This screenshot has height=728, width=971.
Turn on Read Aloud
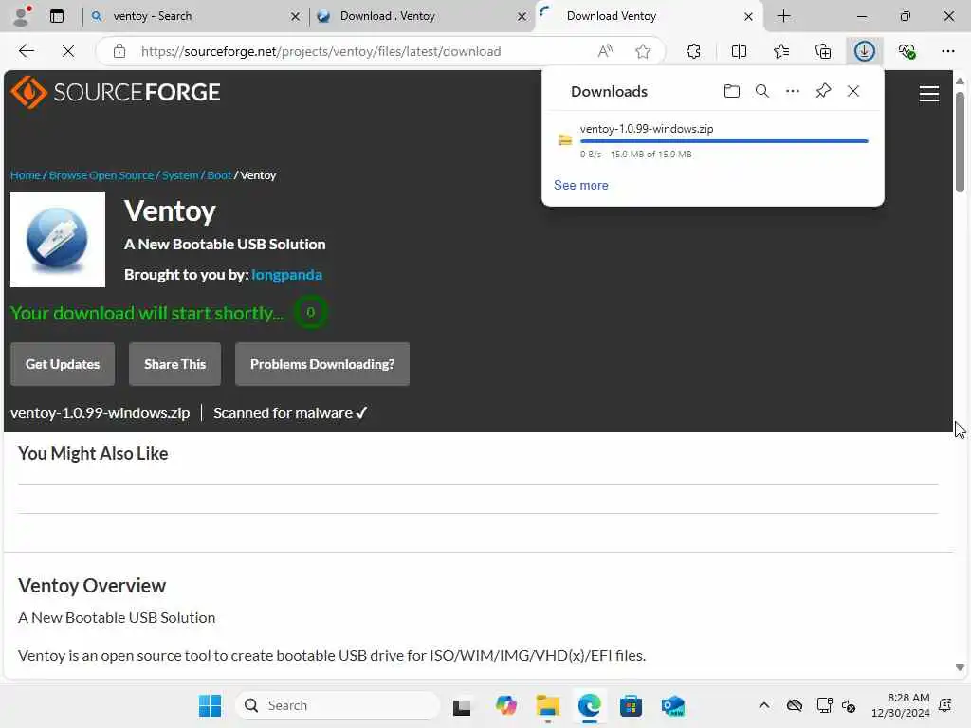(605, 51)
